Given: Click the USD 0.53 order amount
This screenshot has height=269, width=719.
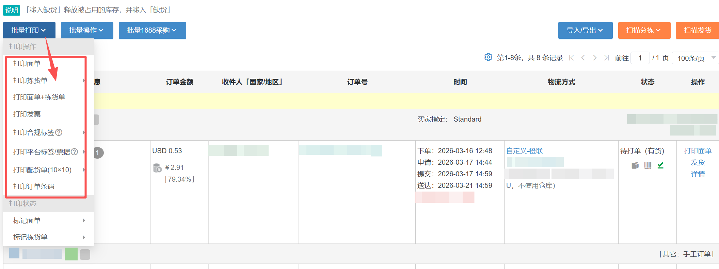Looking at the screenshot, I should pyautogui.click(x=167, y=151).
